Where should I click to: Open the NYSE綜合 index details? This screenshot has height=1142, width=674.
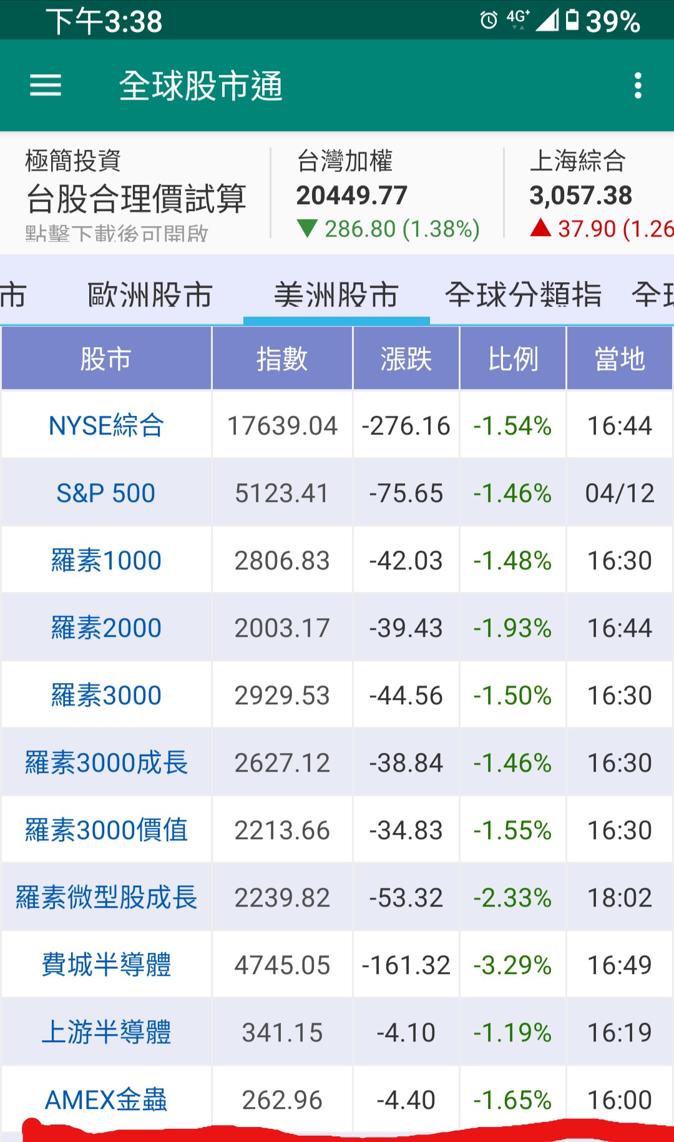click(x=106, y=426)
